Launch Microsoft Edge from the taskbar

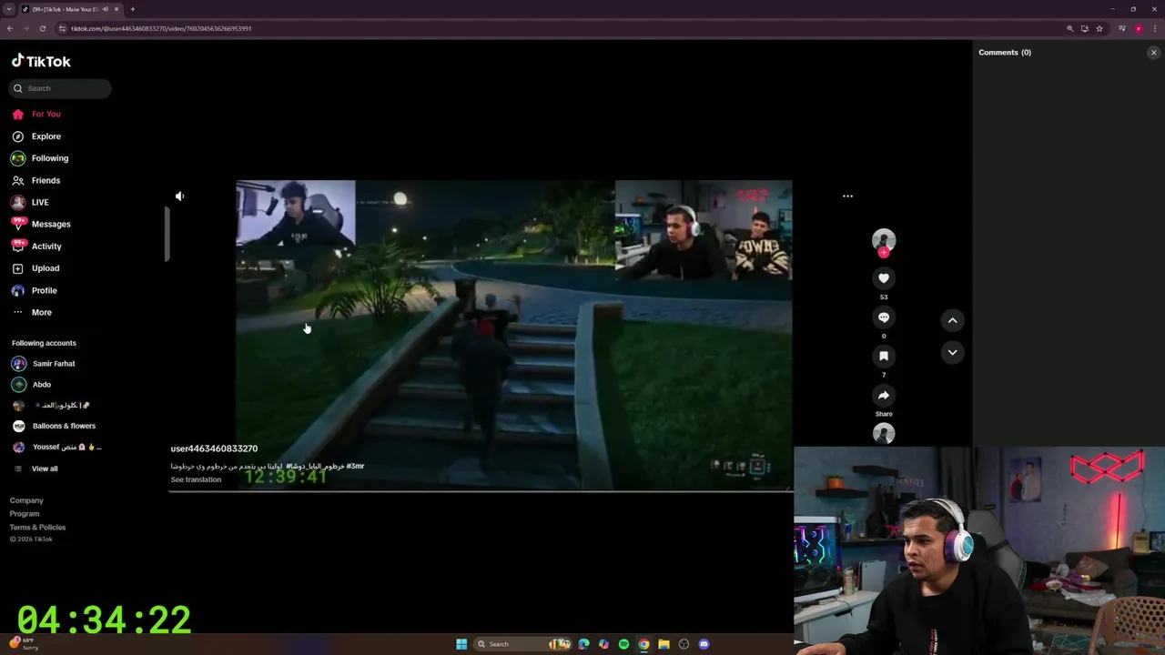pyautogui.click(x=583, y=644)
